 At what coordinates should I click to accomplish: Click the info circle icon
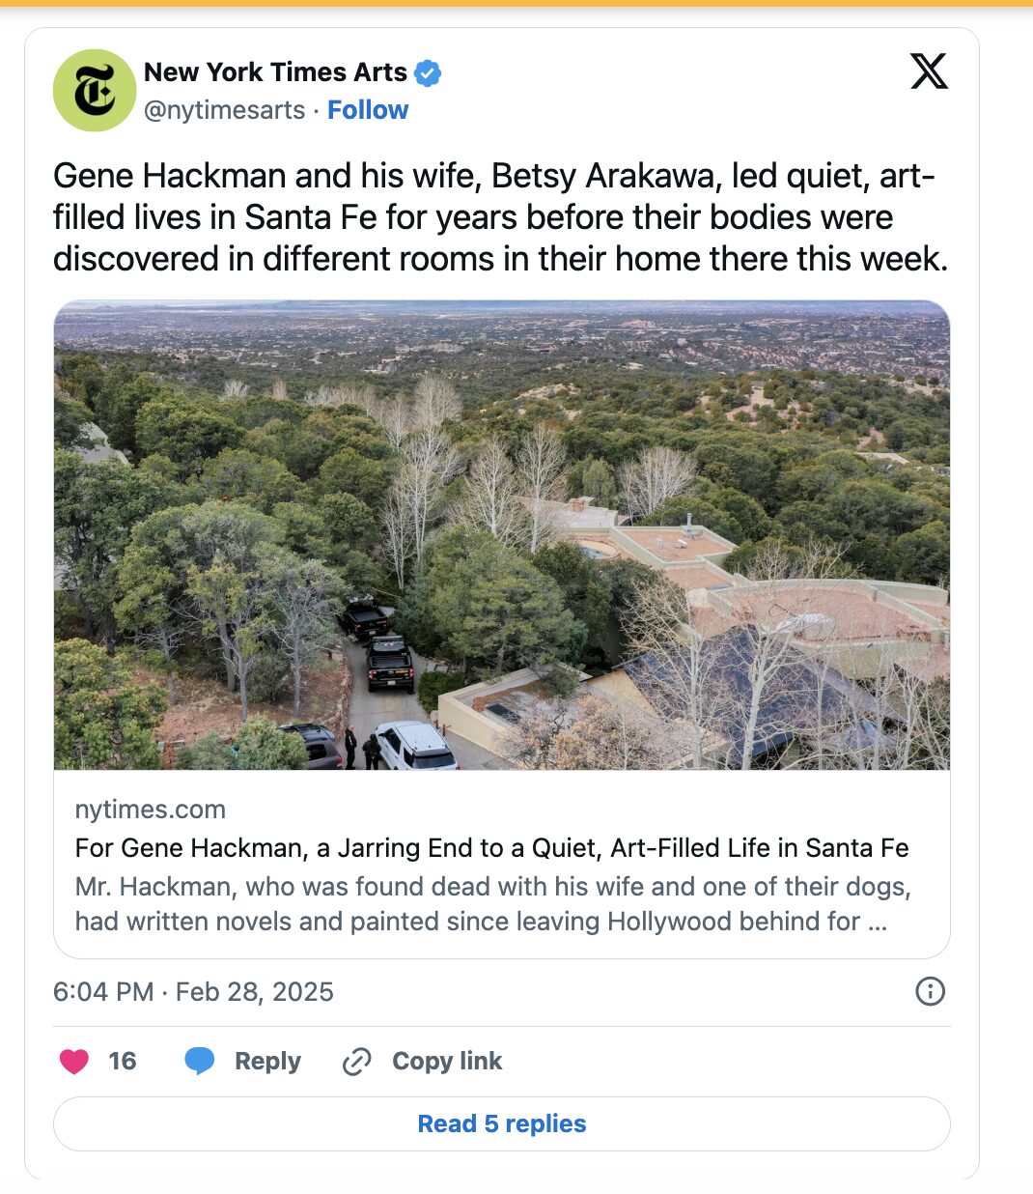click(x=930, y=991)
